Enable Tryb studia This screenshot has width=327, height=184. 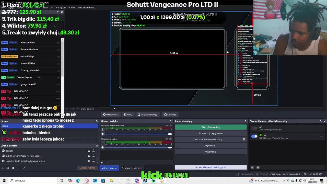(x=211, y=145)
